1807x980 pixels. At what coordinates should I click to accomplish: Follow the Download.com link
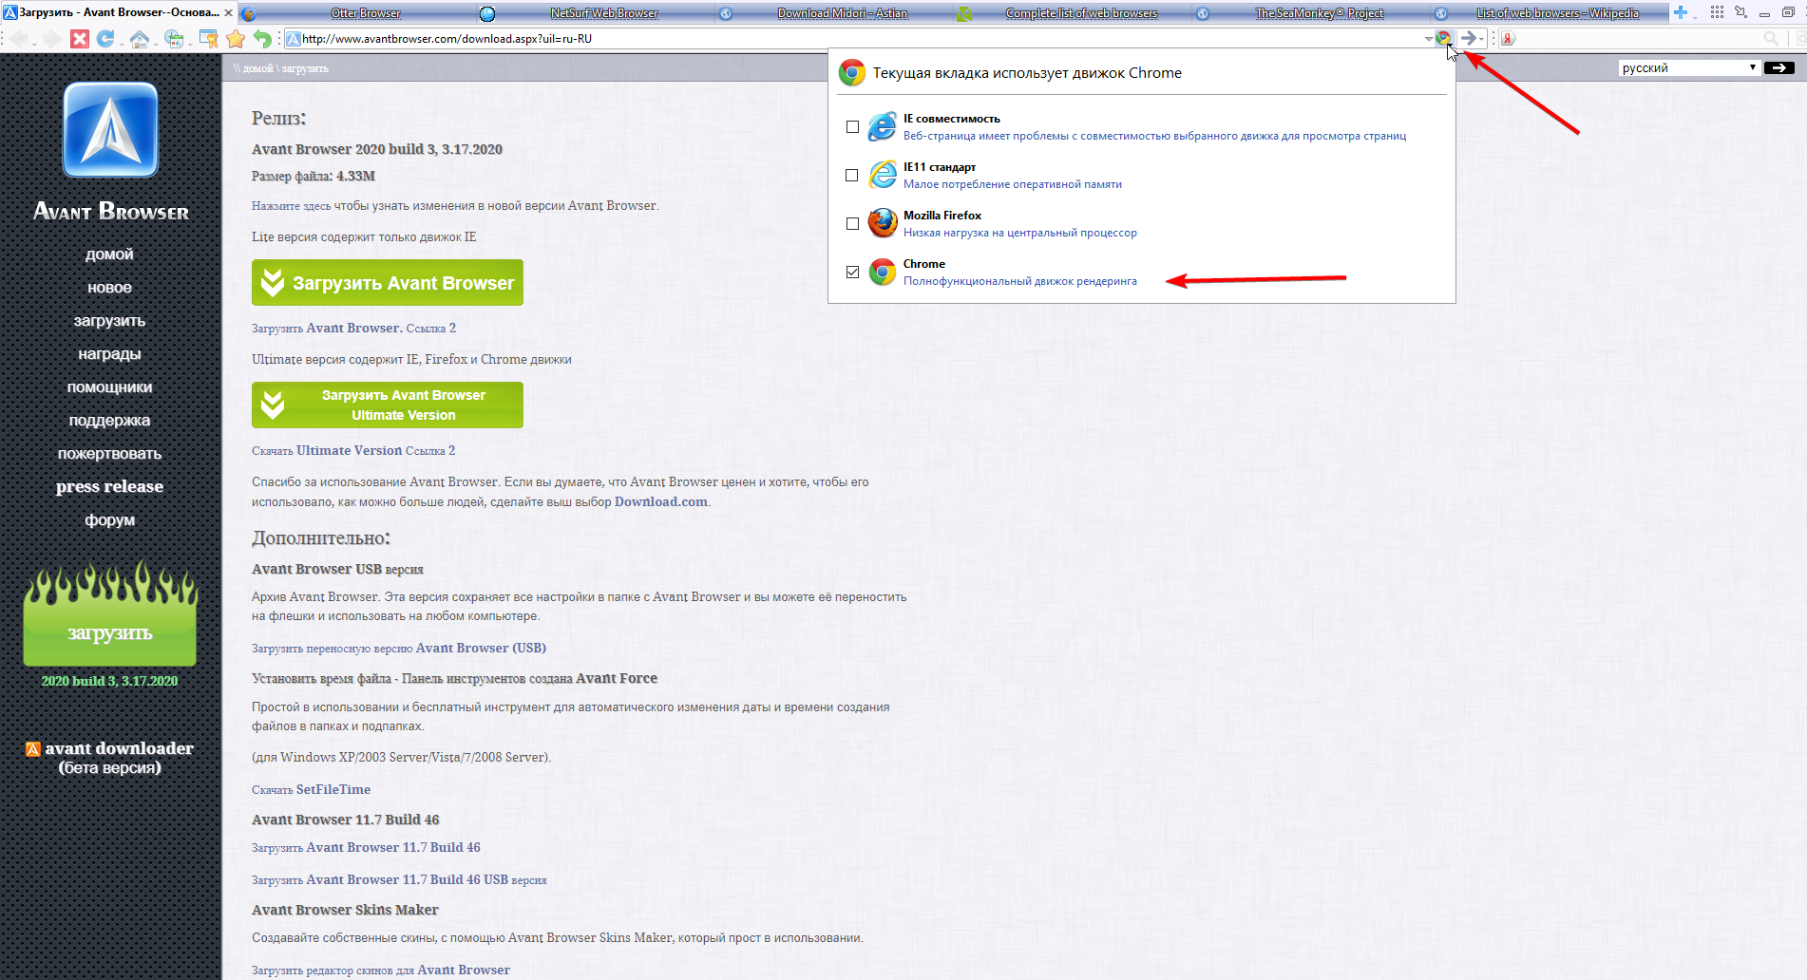(x=661, y=502)
